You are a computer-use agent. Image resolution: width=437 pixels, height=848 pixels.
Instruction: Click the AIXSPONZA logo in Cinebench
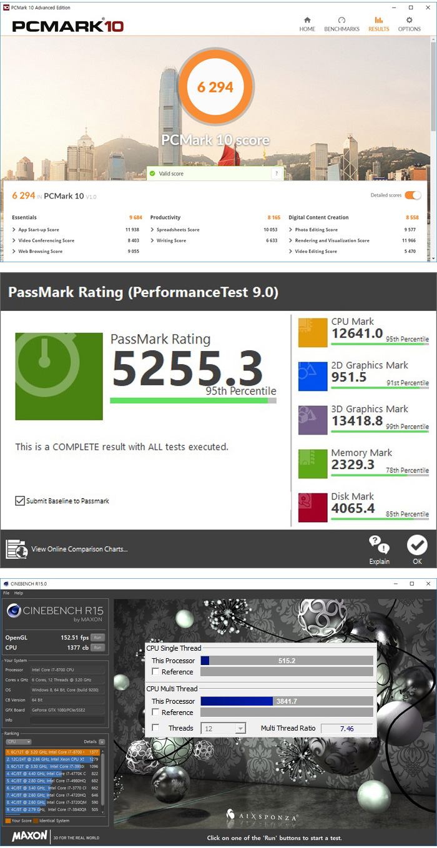(262, 815)
